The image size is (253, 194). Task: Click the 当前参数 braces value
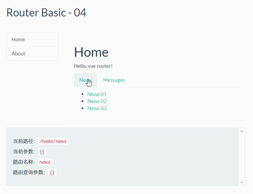[42, 152]
